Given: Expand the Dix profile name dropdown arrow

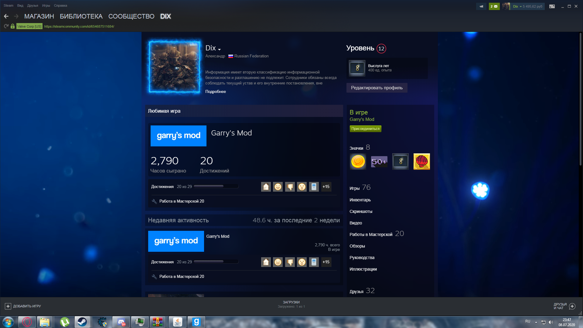Looking at the screenshot, I should tap(219, 50).
